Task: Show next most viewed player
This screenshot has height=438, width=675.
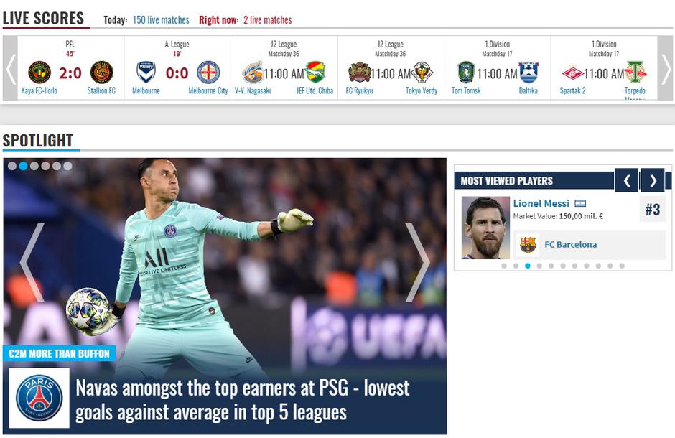Action: point(653,180)
